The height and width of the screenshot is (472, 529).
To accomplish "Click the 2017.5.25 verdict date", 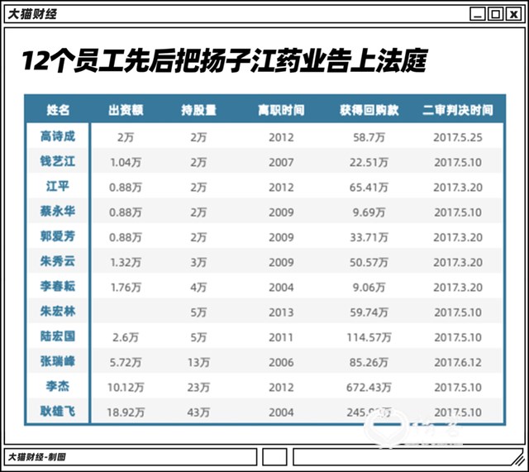I will (x=458, y=138).
